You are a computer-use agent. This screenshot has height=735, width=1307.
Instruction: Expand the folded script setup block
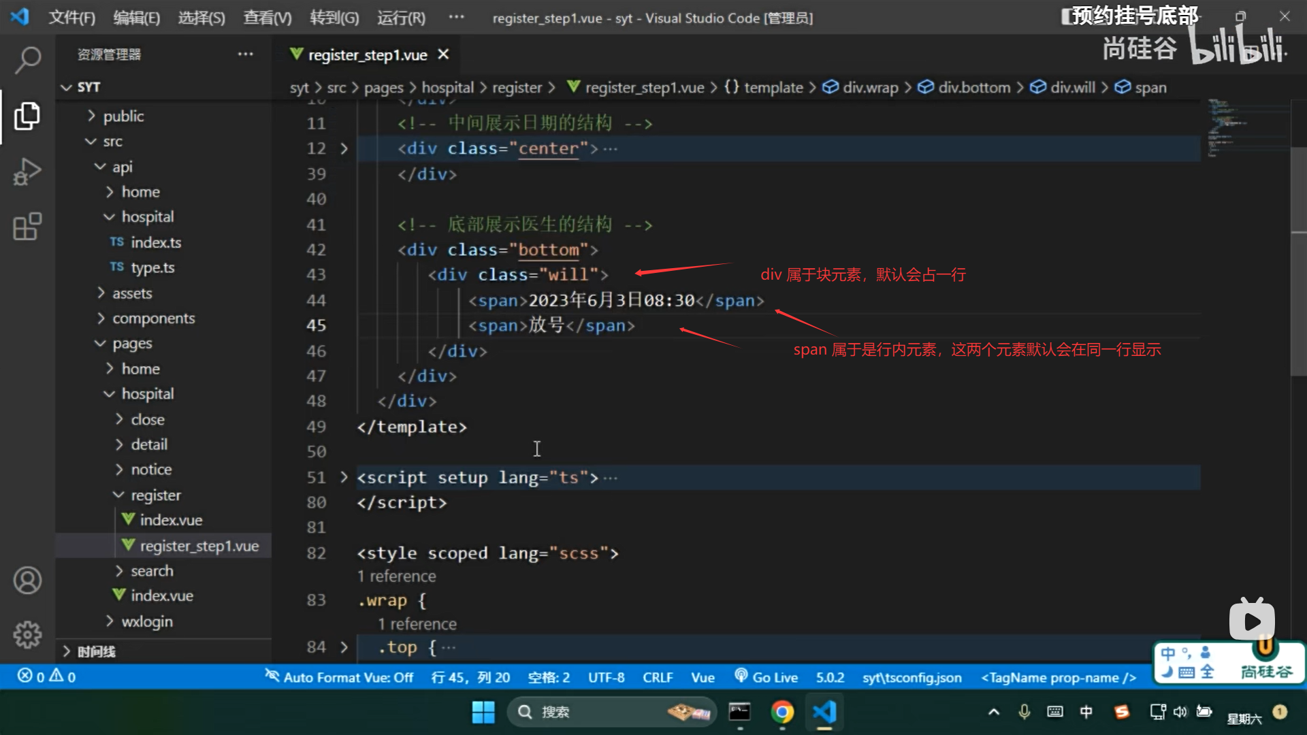(x=344, y=477)
